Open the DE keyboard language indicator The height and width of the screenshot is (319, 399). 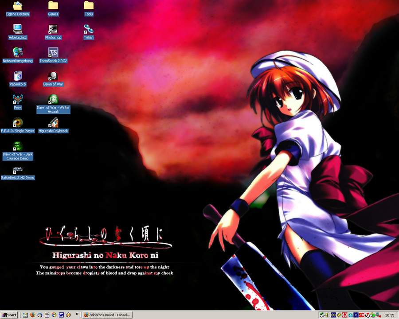pyautogui.click(x=356, y=315)
